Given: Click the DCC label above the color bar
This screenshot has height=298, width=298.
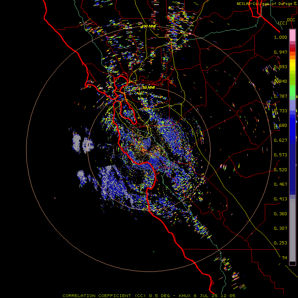Looking at the screenshot, I should 291,20.
